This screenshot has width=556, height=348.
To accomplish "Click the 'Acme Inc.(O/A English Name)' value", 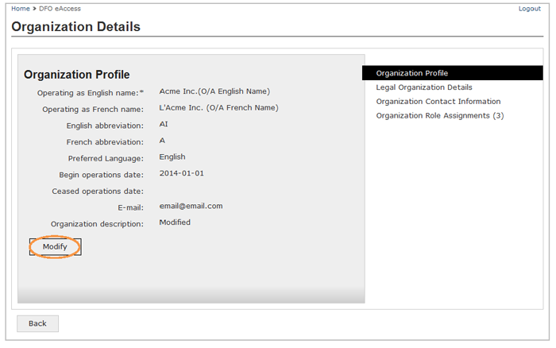I will tap(214, 91).
